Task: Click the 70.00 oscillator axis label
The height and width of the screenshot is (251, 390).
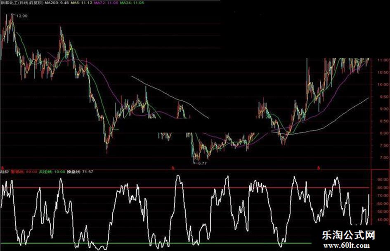Action: 383,196
